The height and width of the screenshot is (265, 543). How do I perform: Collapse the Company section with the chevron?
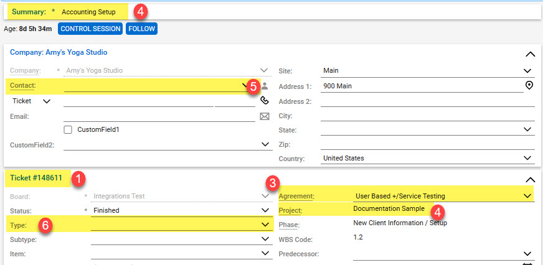pos(530,54)
